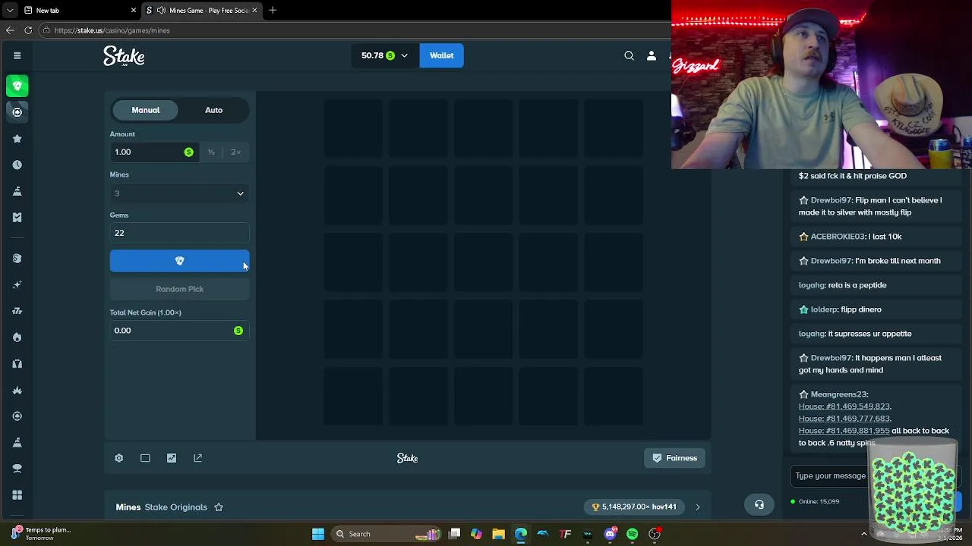Toggle theatre mode rectangle icon
The image size is (972, 546).
(x=145, y=458)
